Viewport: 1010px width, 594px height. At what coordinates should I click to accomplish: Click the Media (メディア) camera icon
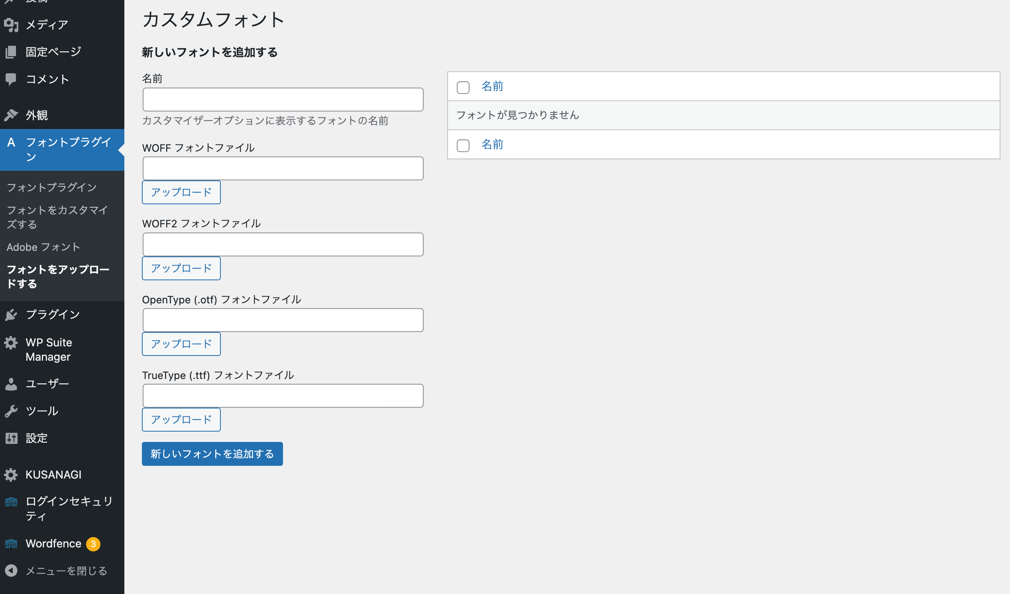pos(11,25)
